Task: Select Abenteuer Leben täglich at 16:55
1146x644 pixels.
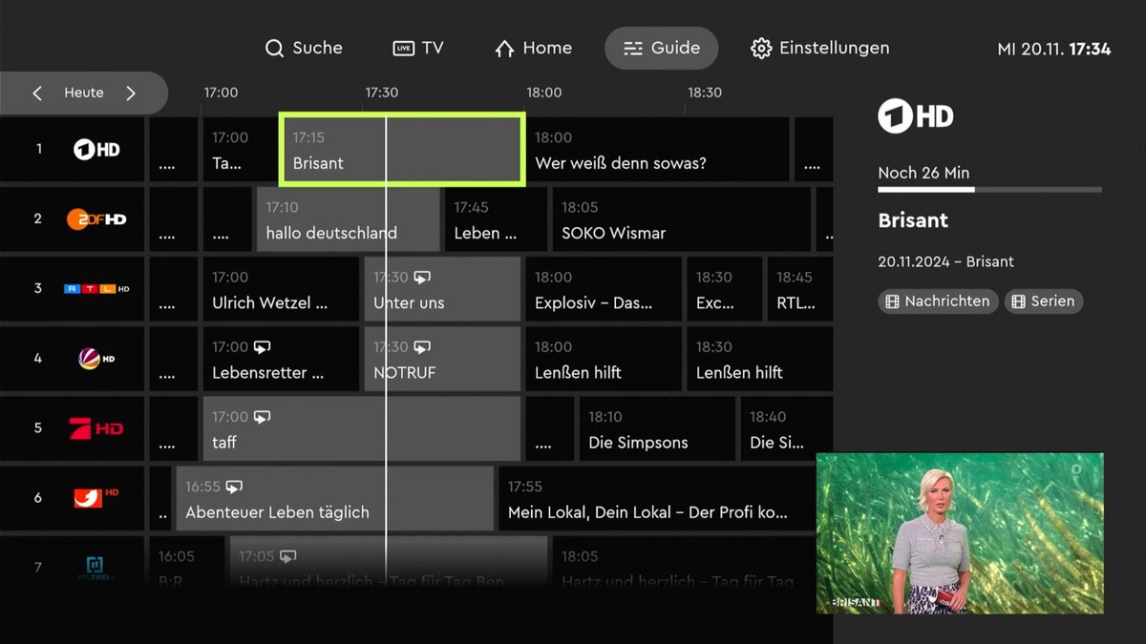Action: pyautogui.click(x=335, y=498)
